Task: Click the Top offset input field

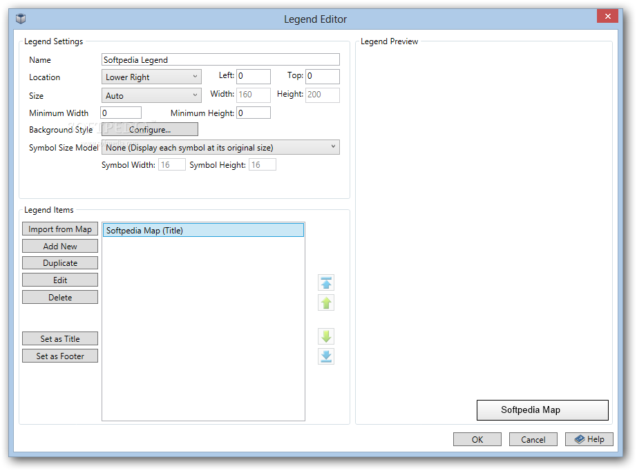Action: tap(323, 77)
